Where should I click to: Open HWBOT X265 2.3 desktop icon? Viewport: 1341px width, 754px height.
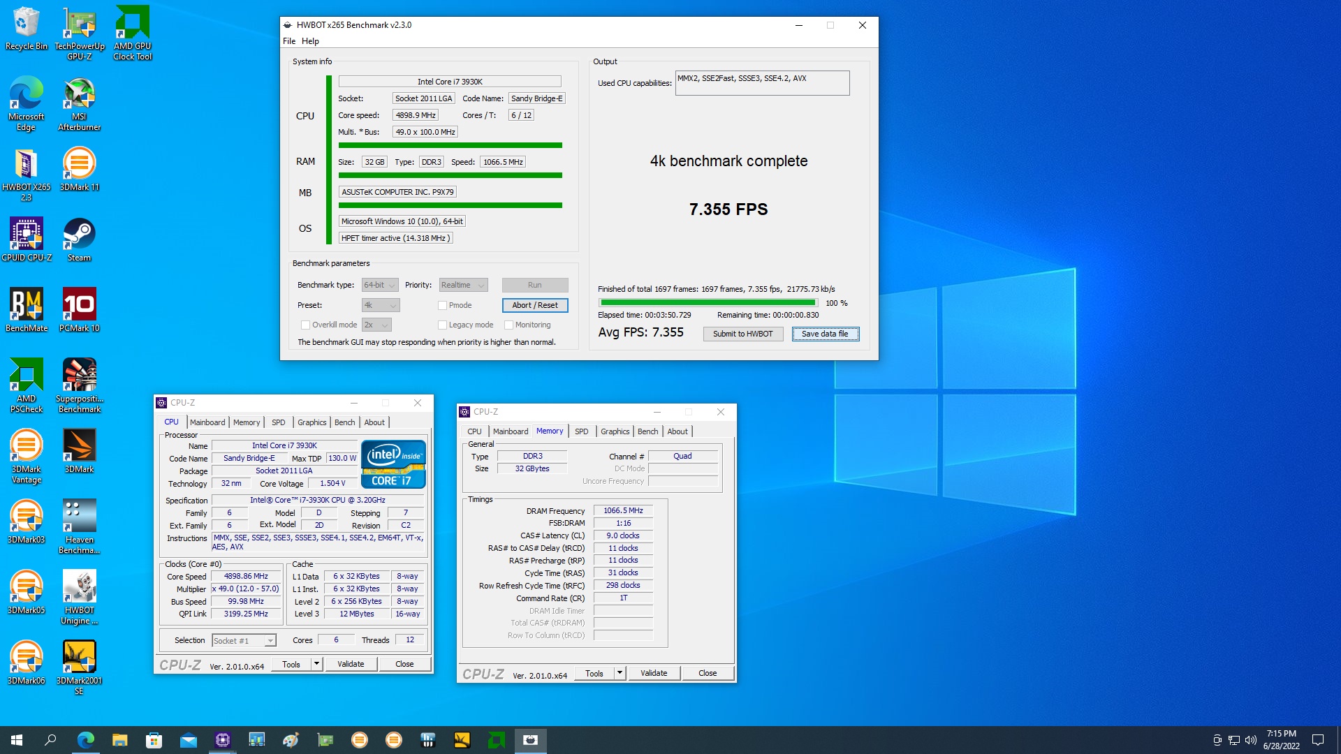[27, 175]
